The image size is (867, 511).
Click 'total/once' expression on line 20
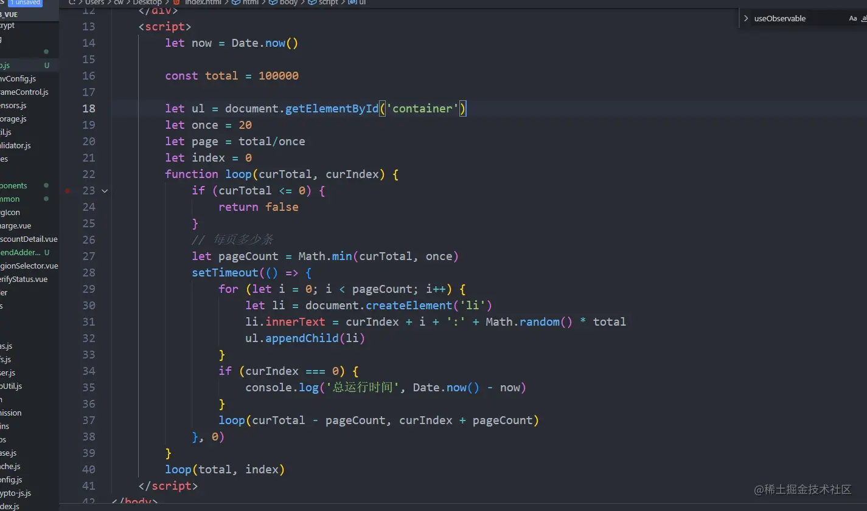[272, 142]
